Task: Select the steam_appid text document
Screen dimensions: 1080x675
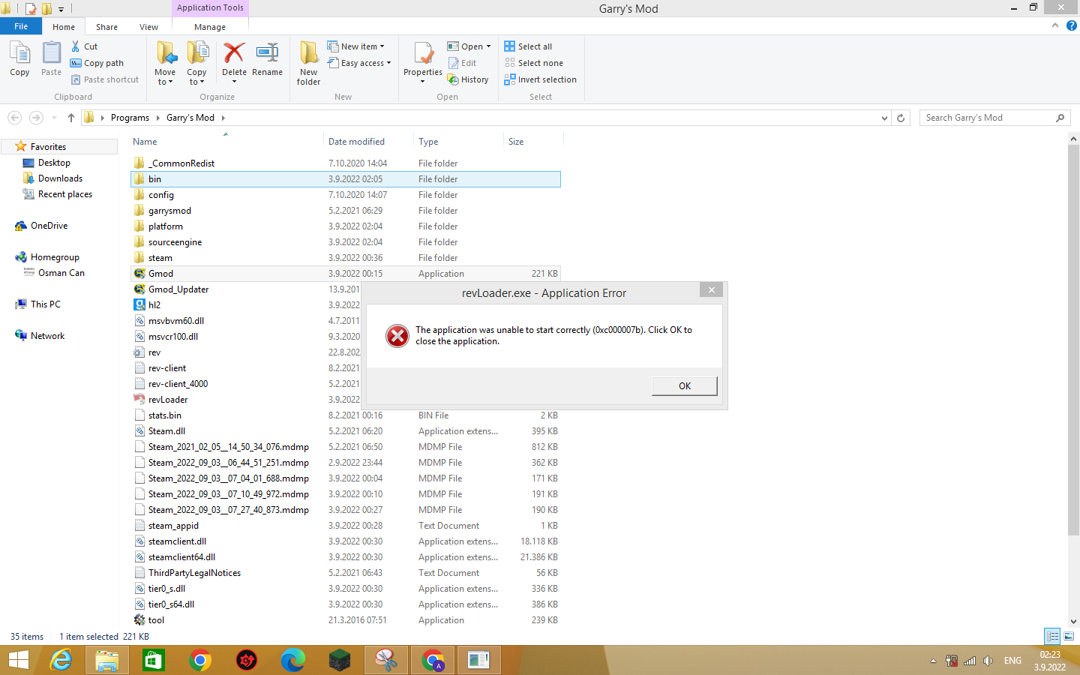Action: 346,526
